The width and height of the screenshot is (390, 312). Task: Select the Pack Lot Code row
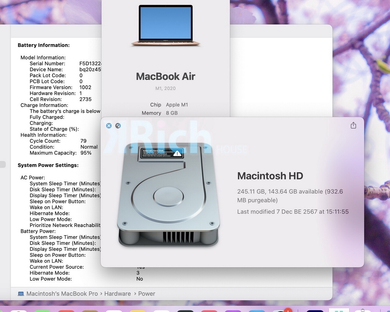click(56, 75)
